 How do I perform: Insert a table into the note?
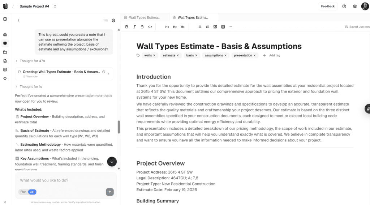tap(223, 27)
